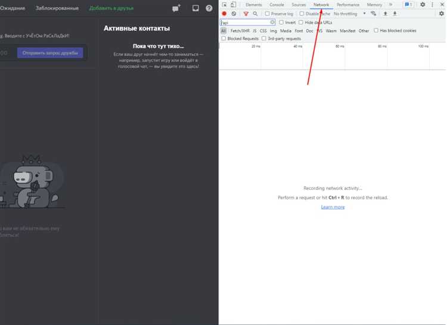Toggle the red filter funnel icon
This screenshot has width=447, height=325.
click(x=246, y=13)
